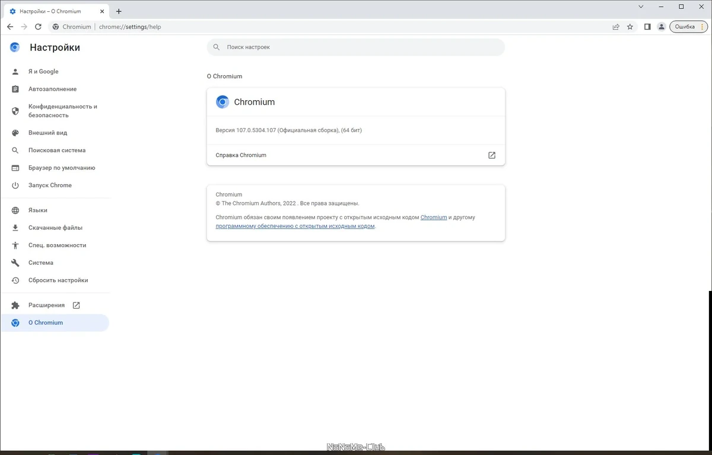This screenshot has height=455, width=712.
Task: Open Автозаполнение settings section
Action: click(x=55, y=89)
